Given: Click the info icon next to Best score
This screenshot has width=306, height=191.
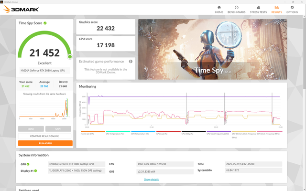Looking at the screenshot, I should 66,82.
